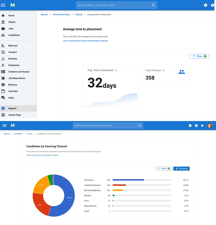Screen dimensions: 216x225
Task: Follow the hiring performance reports learn more link
Action: point(85,41)
